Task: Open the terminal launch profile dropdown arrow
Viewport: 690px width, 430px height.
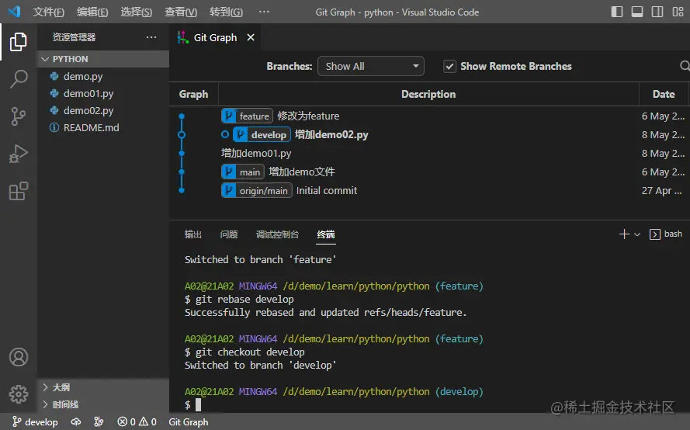Action: [636, 234]
